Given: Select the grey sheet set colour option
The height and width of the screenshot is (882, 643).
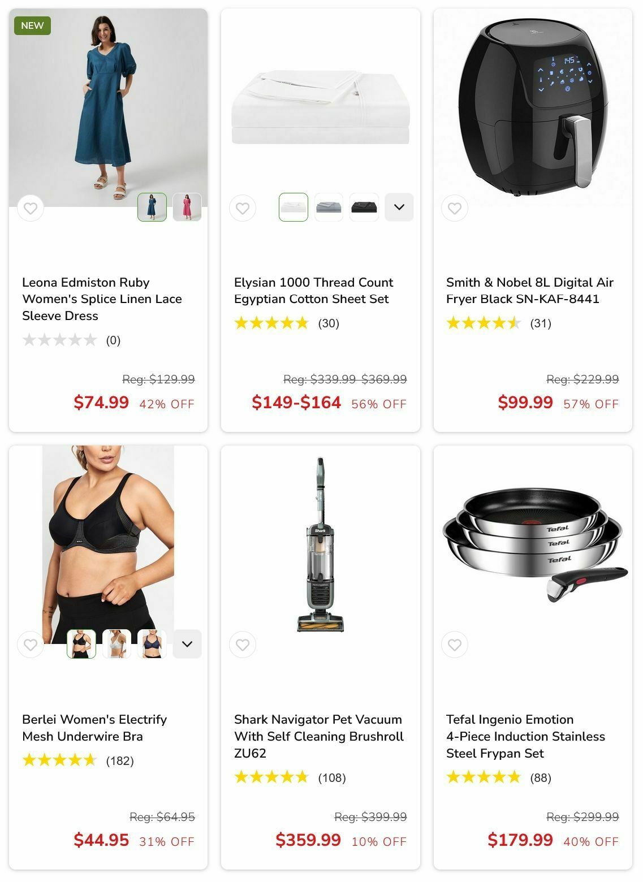Looking at the screenshot, I should (329, 207).
